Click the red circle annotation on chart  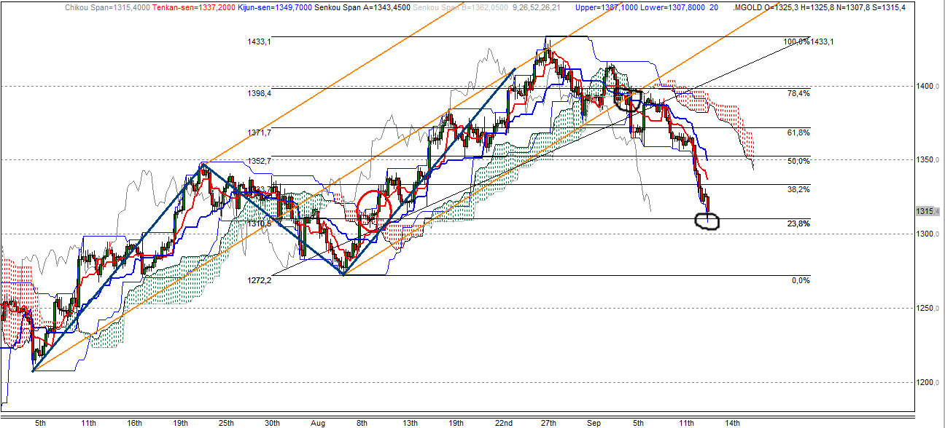376,211
